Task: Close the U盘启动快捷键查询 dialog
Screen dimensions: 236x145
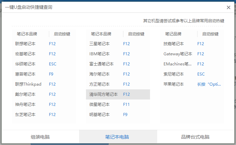Action: click(x=229, y=7)
